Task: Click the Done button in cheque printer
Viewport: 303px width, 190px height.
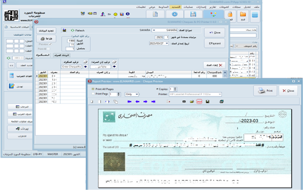Action: [x=214, y=33]
